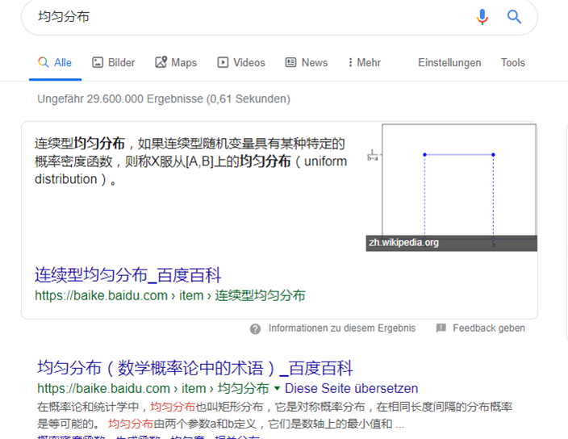568x439 pixels.
Task: Click the baike.baidu.com 连续型均匀分布 URL
Action: [x=170, y=295]
